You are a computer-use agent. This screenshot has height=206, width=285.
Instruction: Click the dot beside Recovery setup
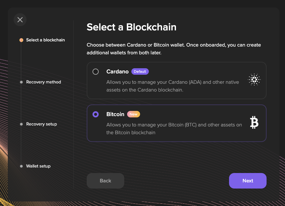coord(21,124)
